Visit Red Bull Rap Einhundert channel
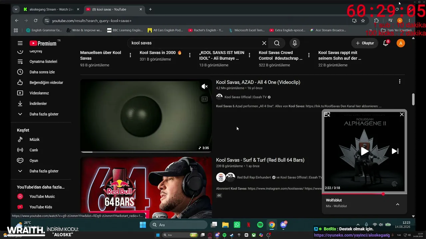This screenshot has height=239, width=426. click(254, 178)
